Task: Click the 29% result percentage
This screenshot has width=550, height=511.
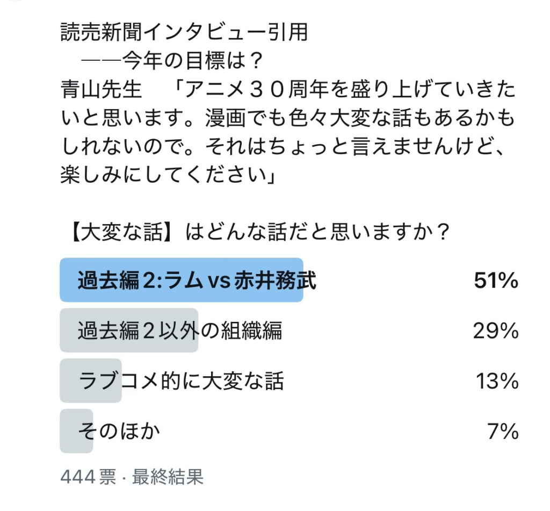Action: click(495, 332)
